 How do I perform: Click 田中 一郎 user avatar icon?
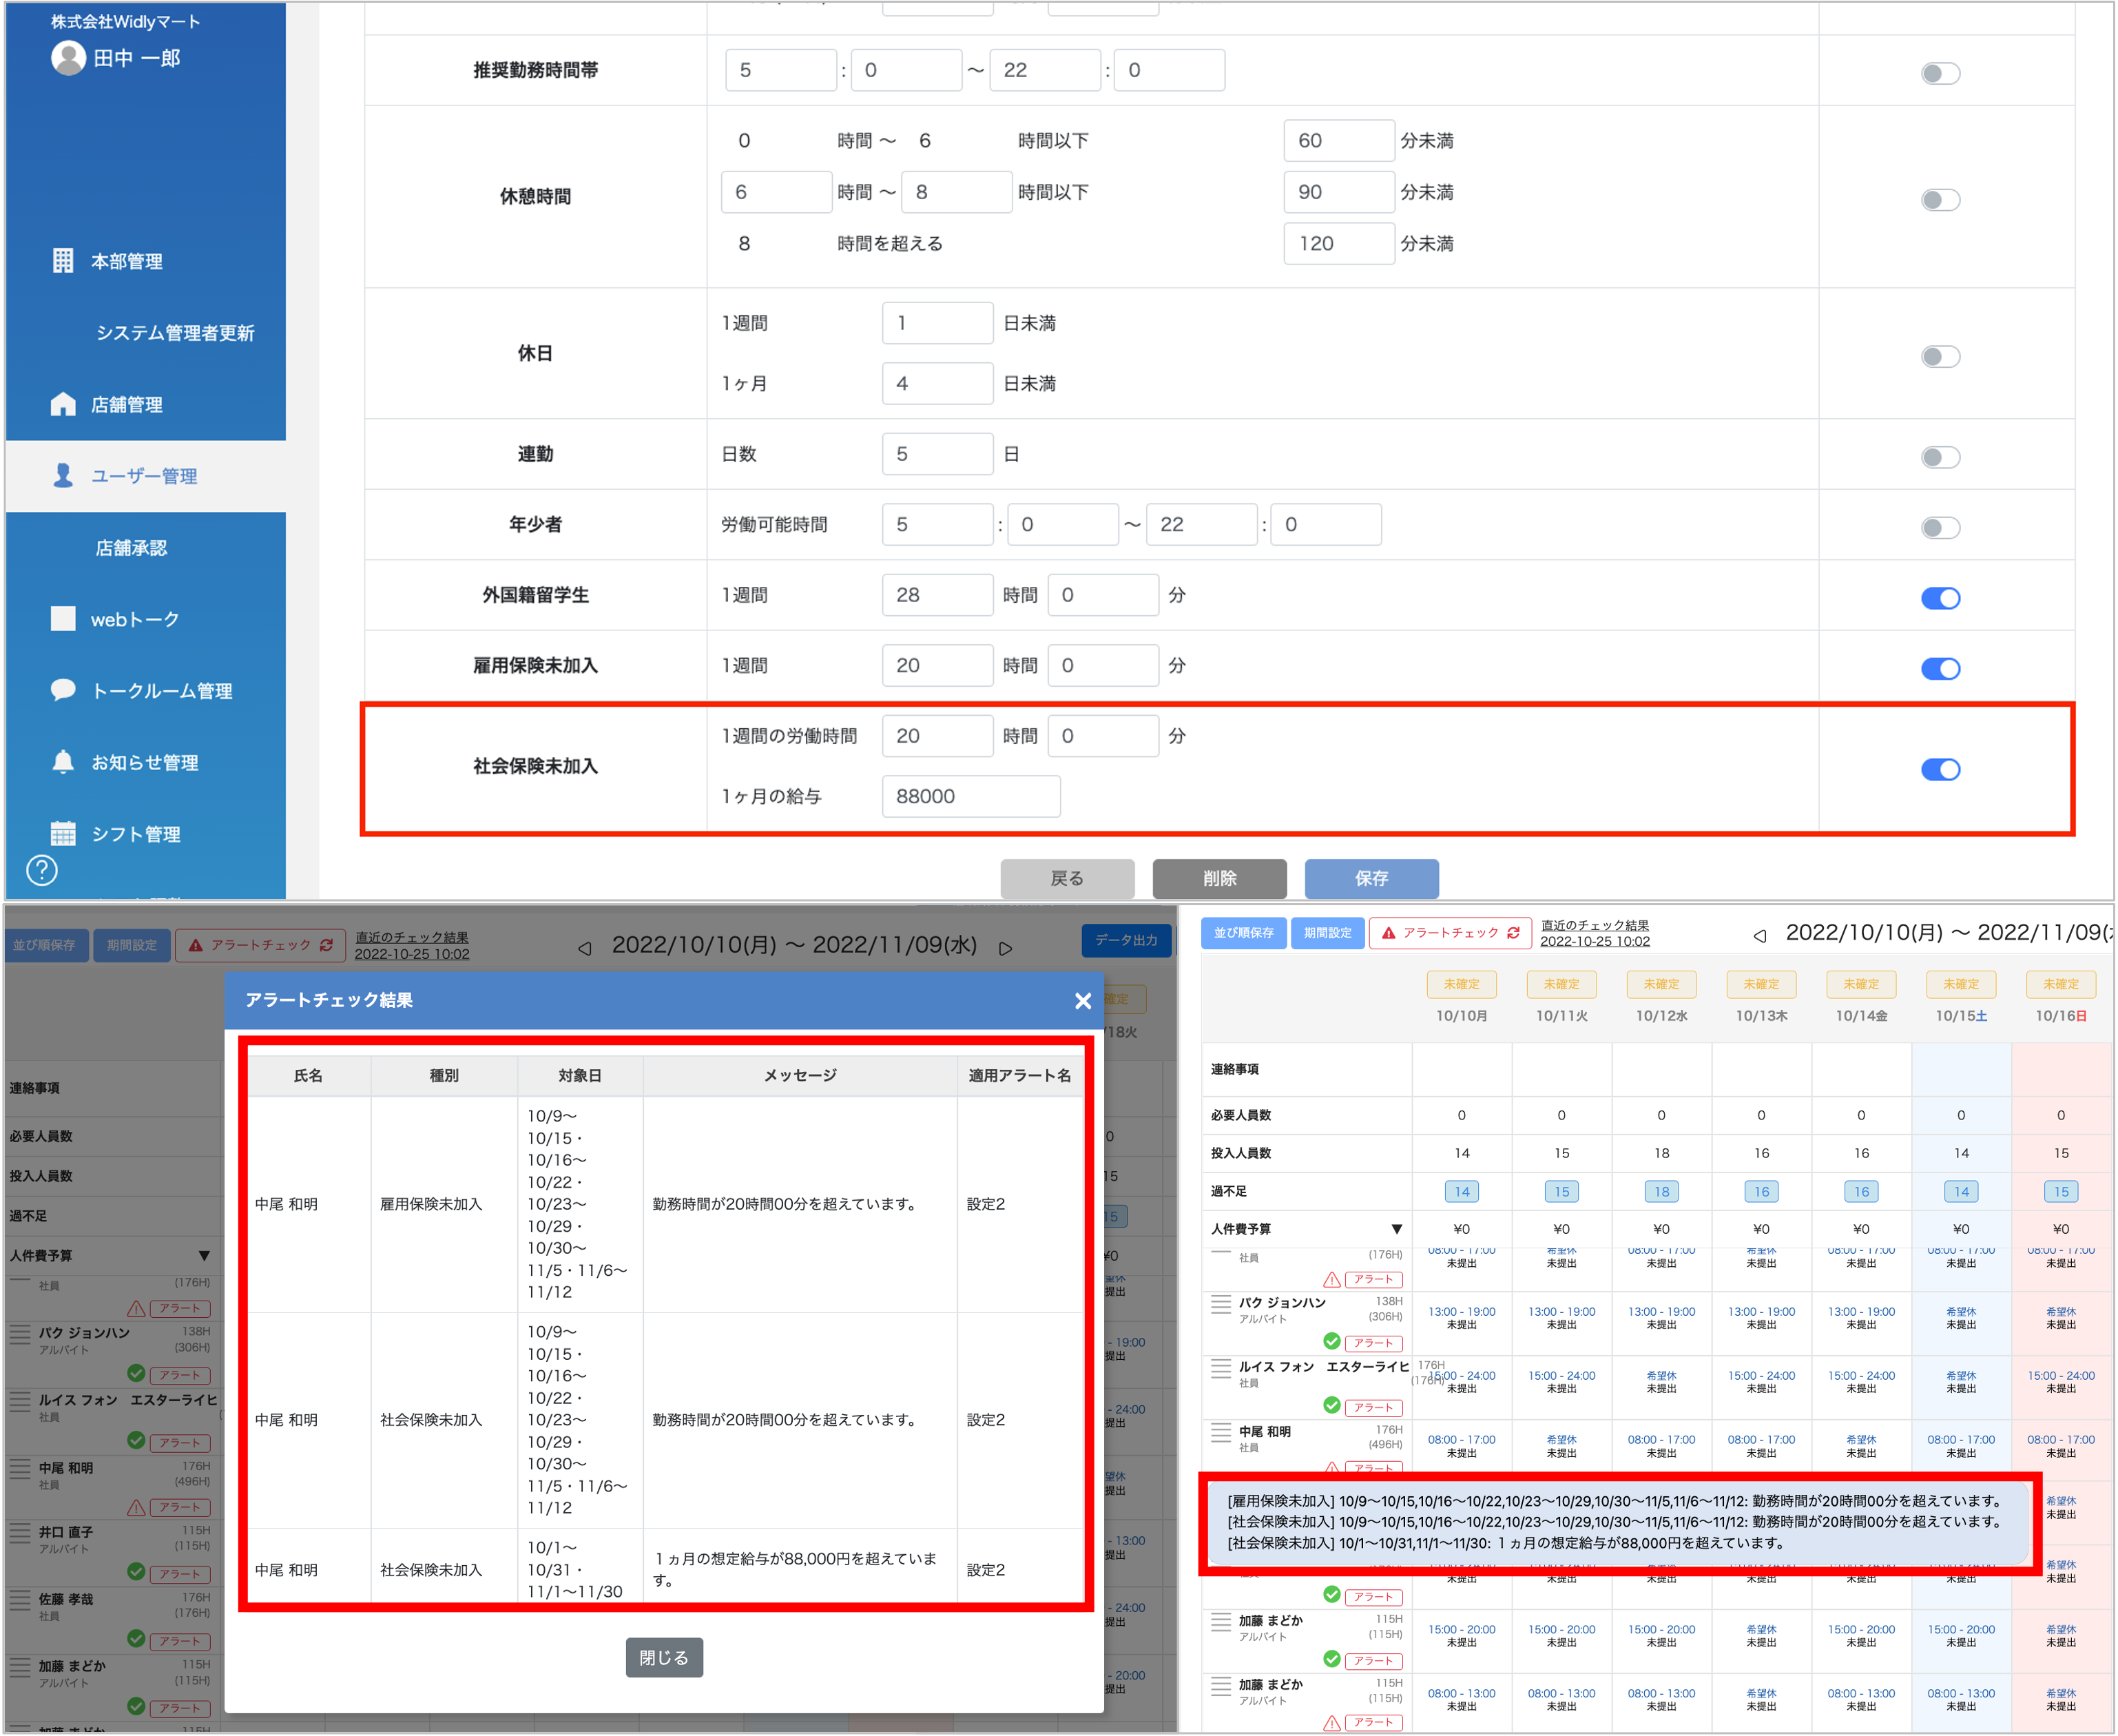[68, 58]
